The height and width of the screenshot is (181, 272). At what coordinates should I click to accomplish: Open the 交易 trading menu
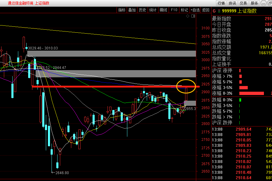243,3
